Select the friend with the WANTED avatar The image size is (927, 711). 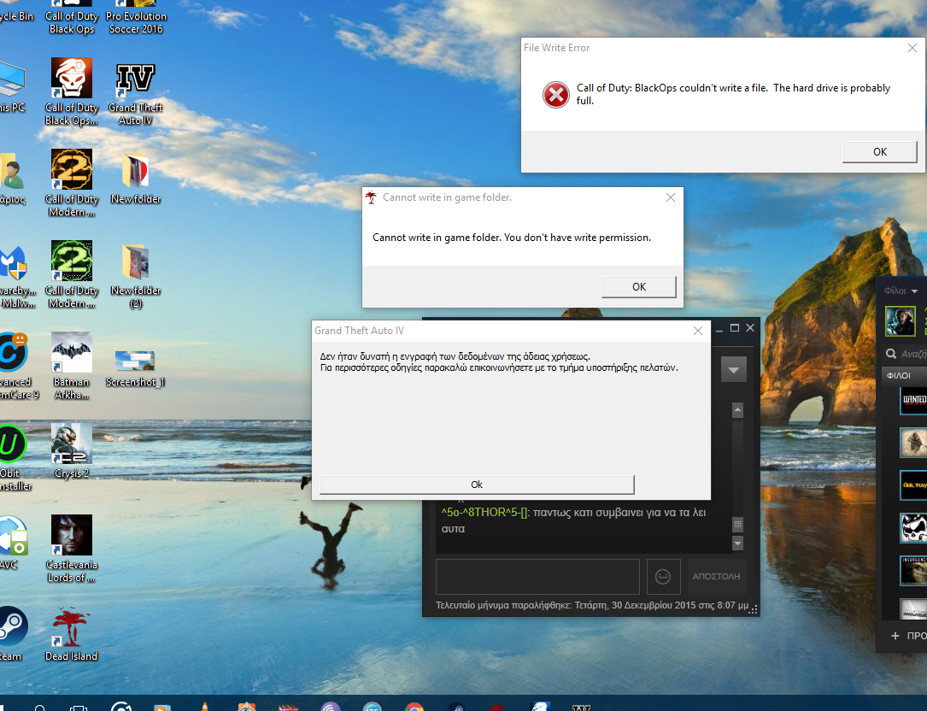tap(912, 400)
